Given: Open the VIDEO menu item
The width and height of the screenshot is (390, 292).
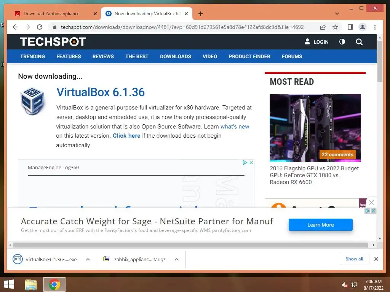Looking at the screenshot, I should (x=210, y=56).
